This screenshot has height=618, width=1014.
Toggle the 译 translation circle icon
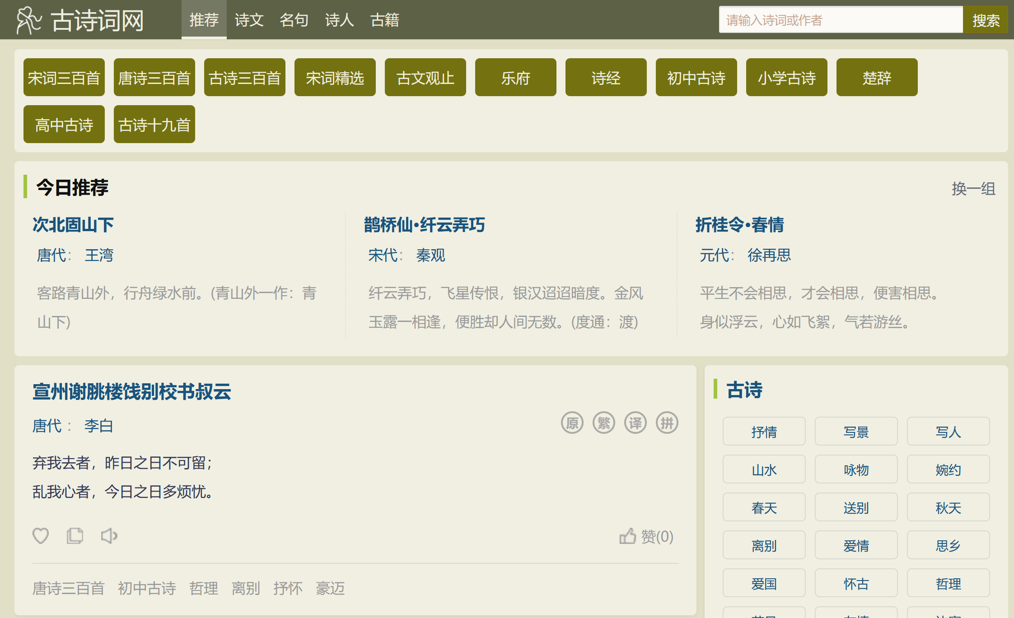point(636,423)
